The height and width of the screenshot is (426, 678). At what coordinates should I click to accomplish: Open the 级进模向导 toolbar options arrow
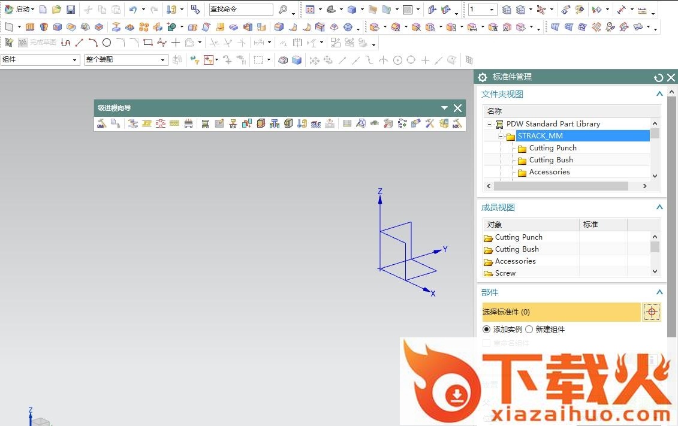(x=444, y=108)
